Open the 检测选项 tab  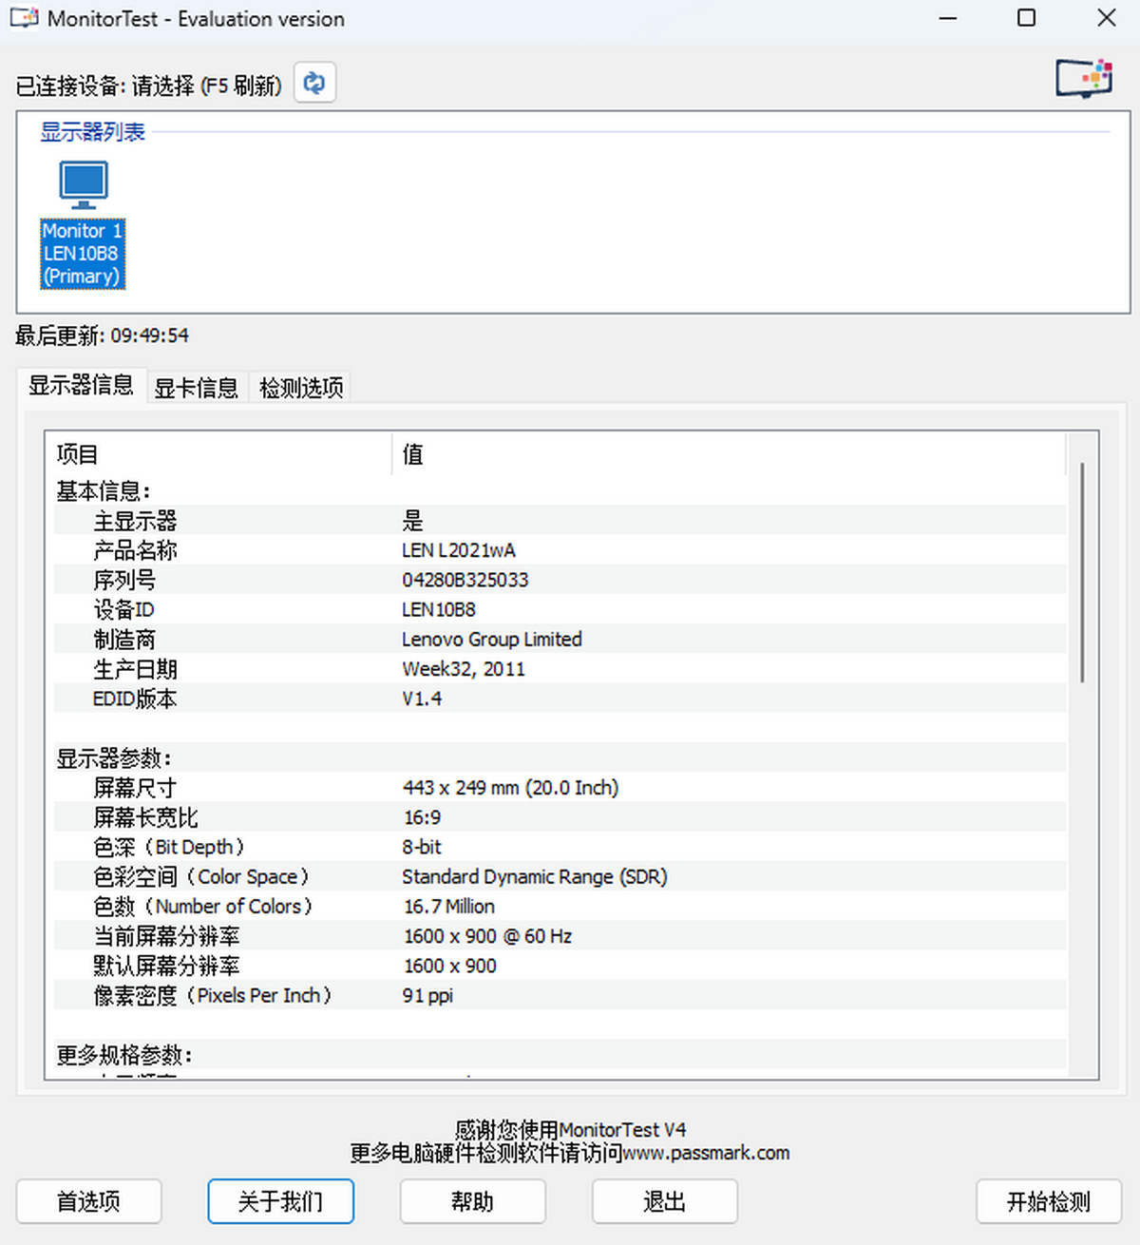point(301,388)
